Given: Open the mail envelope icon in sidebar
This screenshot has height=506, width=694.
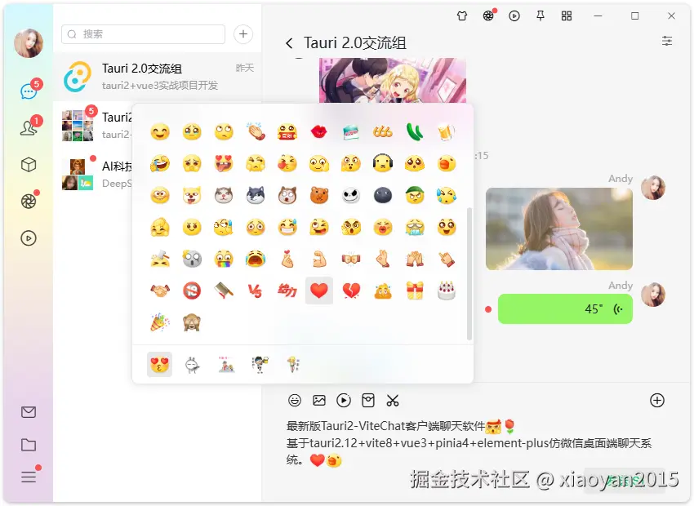Looking at the screenshot, I should click(x=29, y=412).
